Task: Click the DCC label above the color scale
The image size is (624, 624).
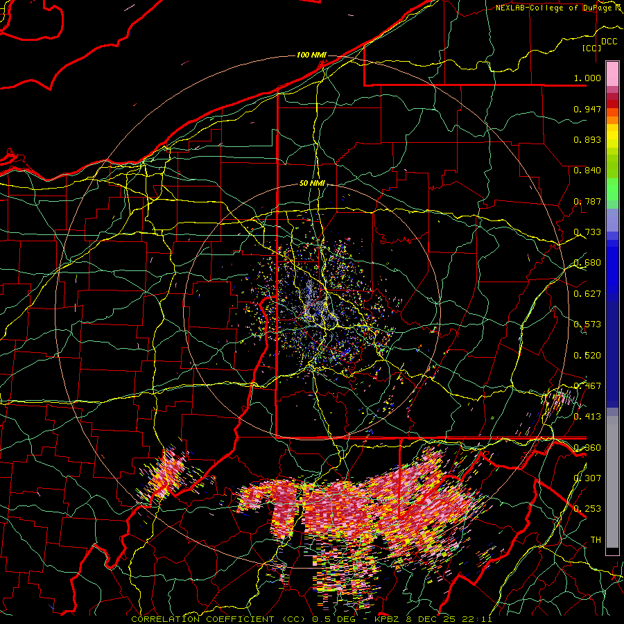Action: pos(609,42)
